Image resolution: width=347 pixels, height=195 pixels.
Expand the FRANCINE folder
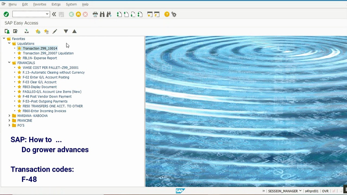click(9, 121)
